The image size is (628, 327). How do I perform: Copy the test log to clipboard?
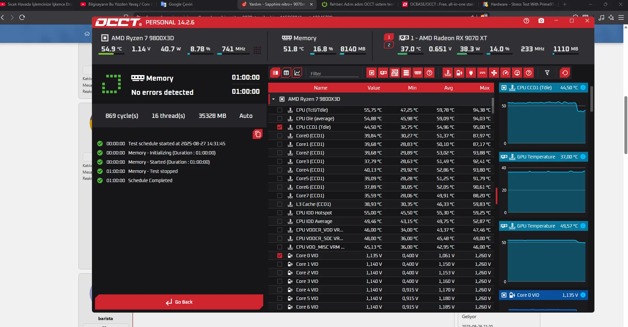(x=258, y=134)
